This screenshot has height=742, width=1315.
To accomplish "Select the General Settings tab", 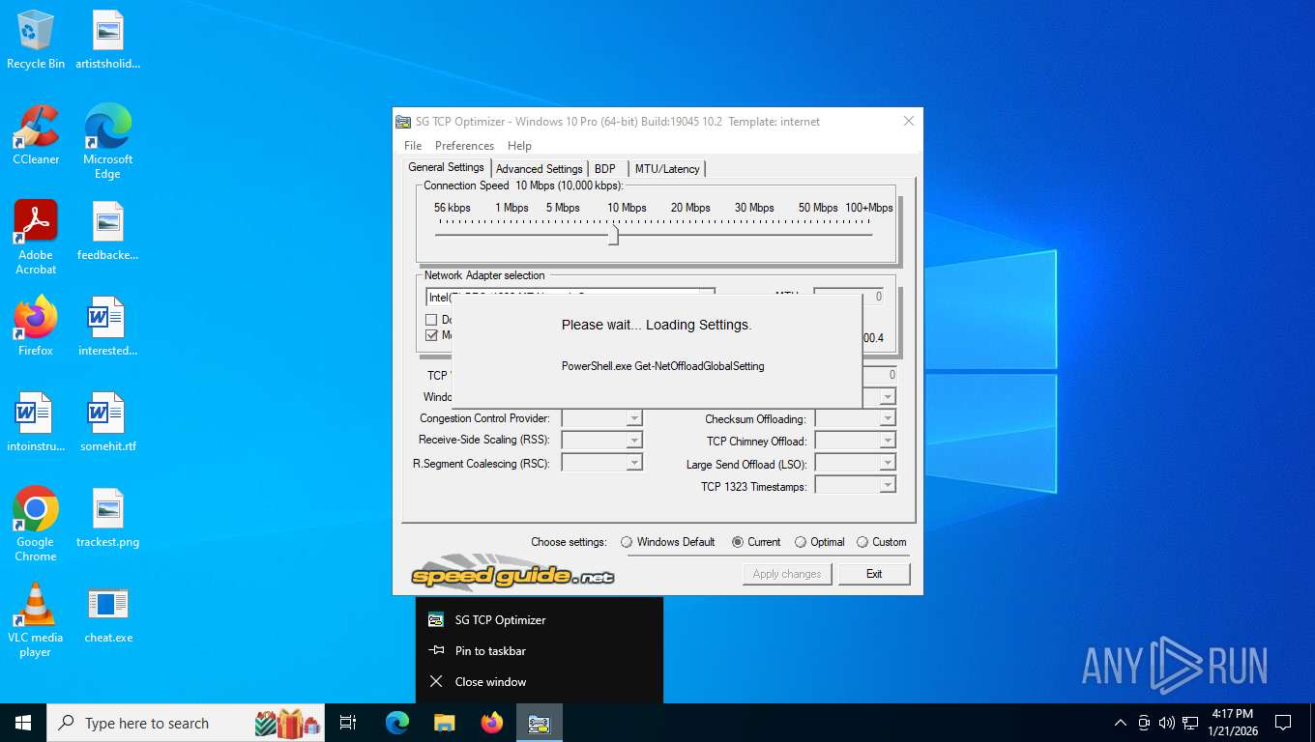I will tap(446, 167).
